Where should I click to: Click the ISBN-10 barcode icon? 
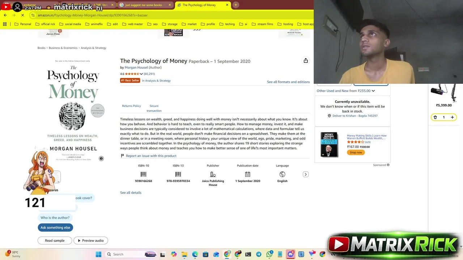click(143, 174)
